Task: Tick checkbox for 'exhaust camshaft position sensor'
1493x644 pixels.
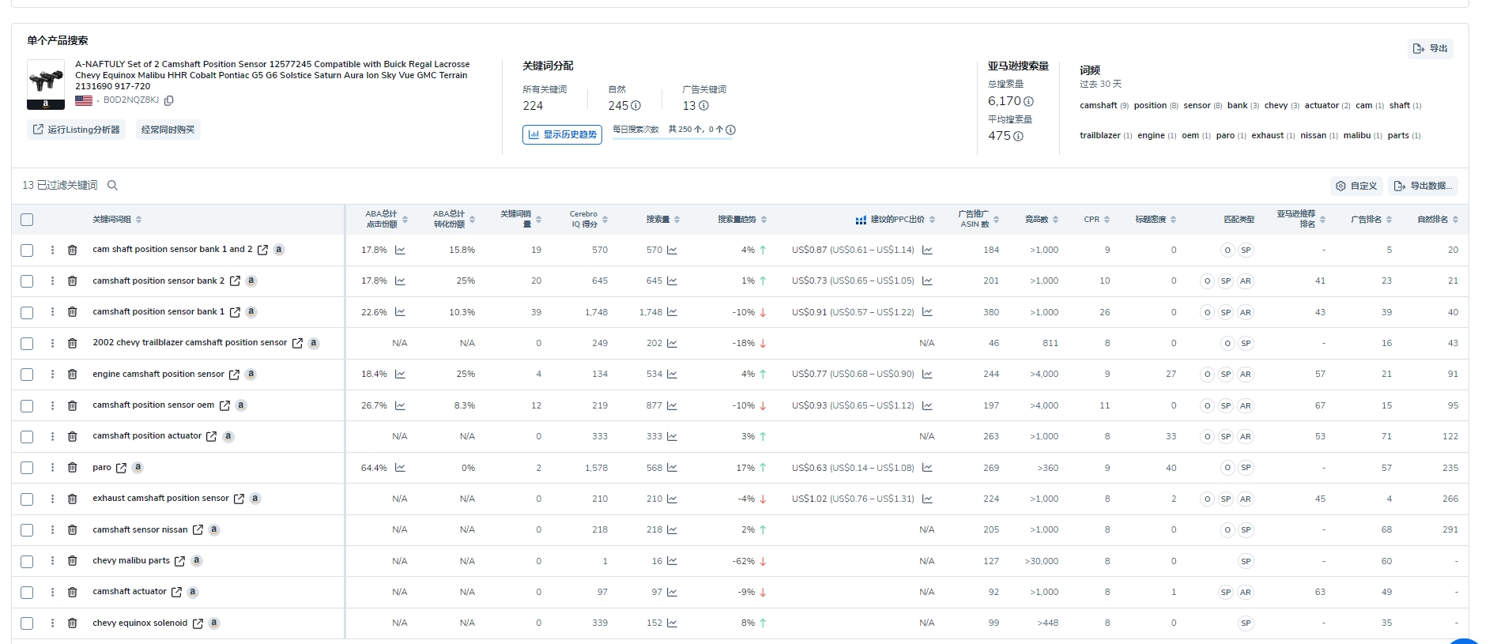Action: point(27,499)
